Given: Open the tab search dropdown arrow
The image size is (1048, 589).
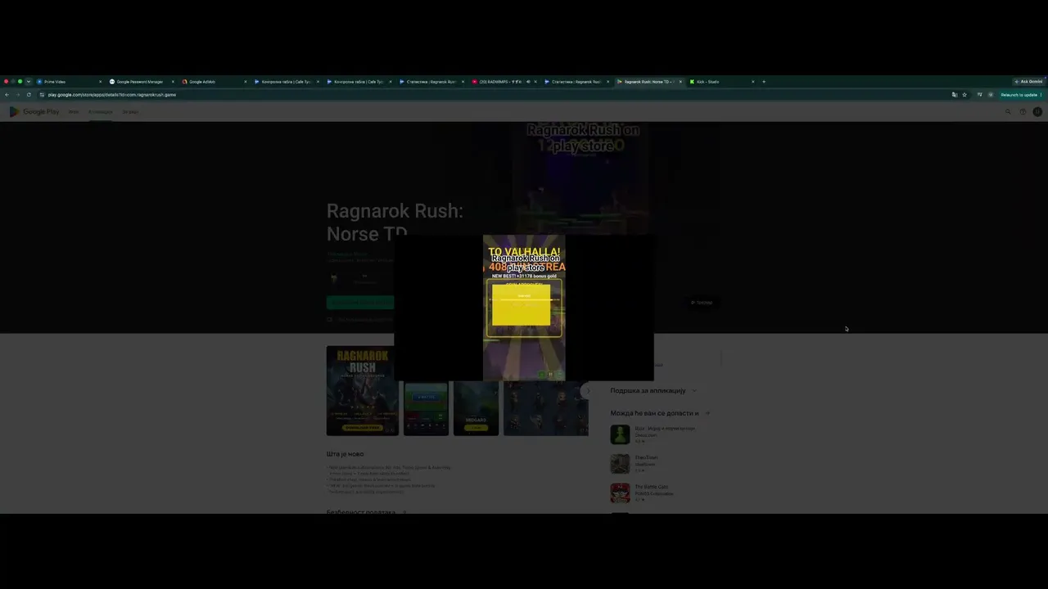Looking at the screenshot, I should click(29, 82).
